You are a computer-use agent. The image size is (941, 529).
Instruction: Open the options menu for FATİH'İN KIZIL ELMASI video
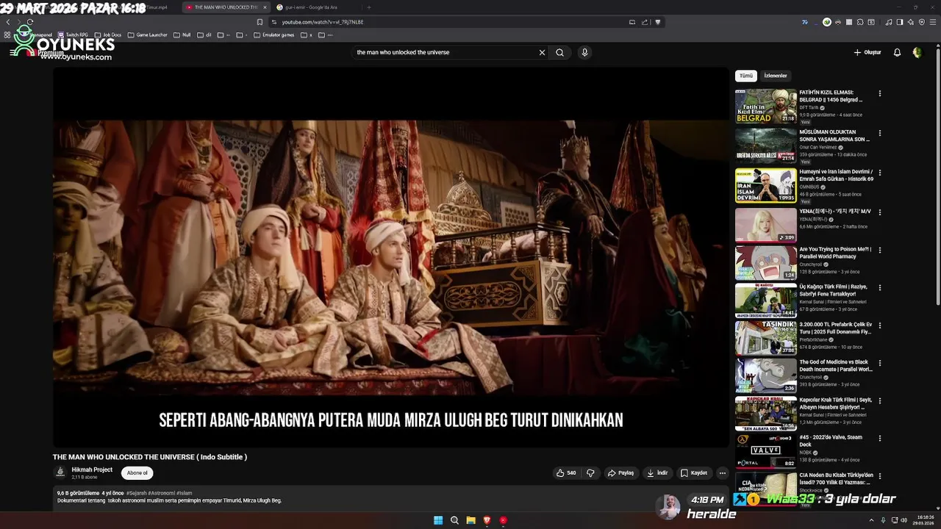[880, 93]
